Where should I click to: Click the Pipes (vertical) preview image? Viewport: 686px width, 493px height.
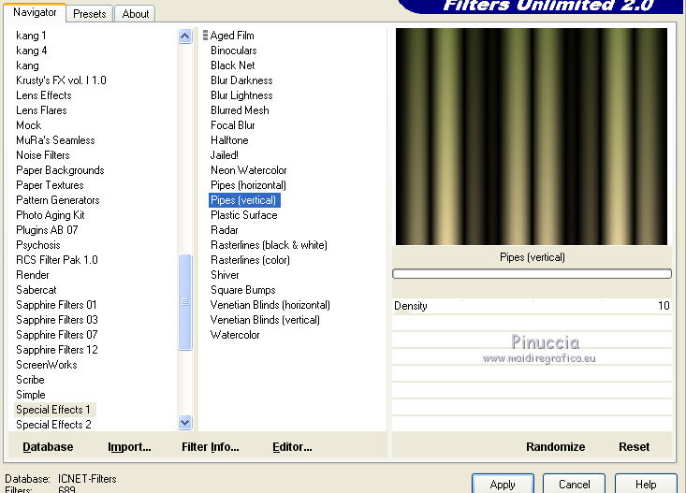(532, 137)
